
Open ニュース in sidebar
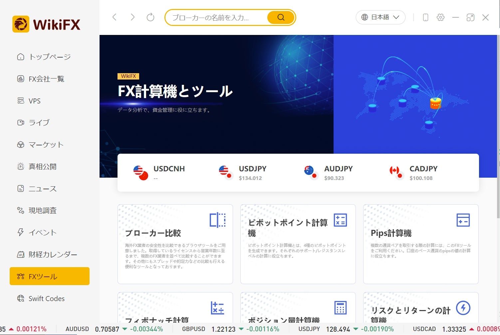(50, 189)
